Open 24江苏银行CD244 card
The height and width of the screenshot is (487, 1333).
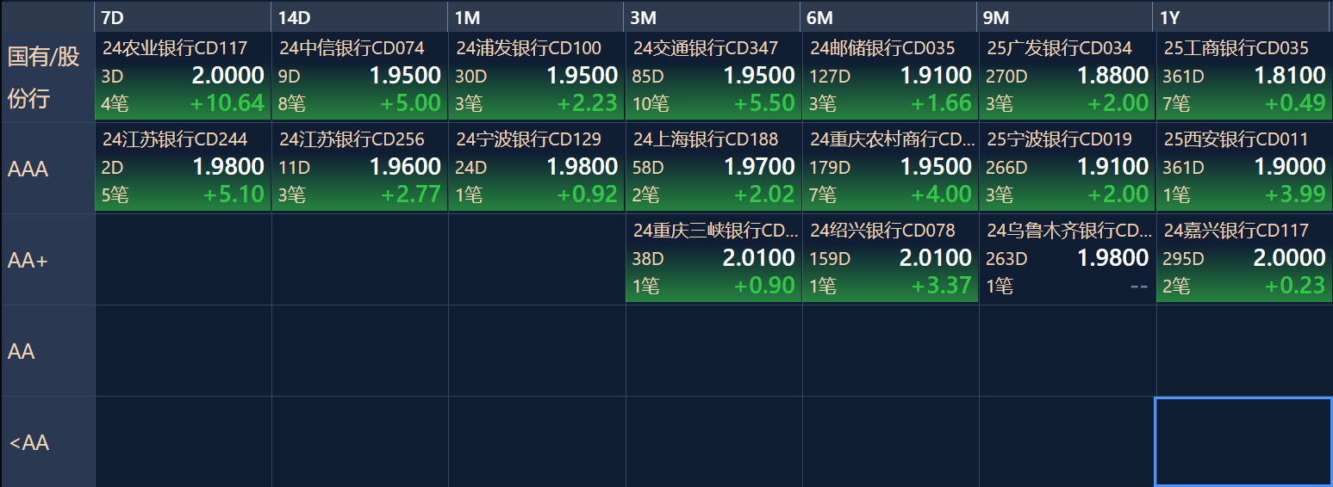[183, 167]
